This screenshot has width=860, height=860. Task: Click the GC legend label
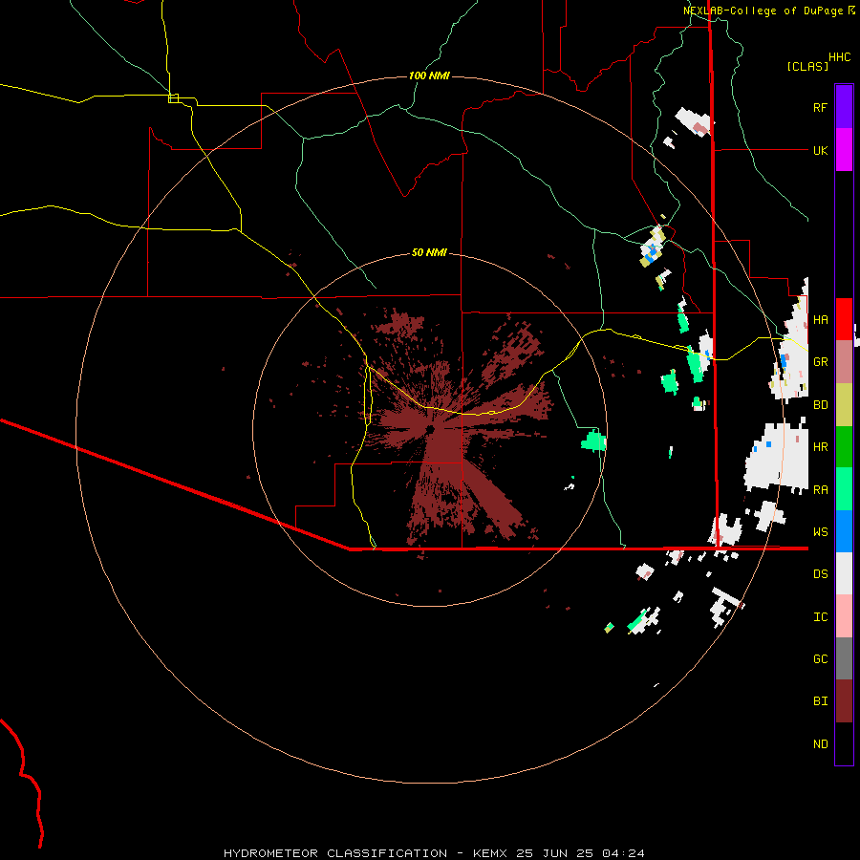pyautogui.click(x=820, y=659)
